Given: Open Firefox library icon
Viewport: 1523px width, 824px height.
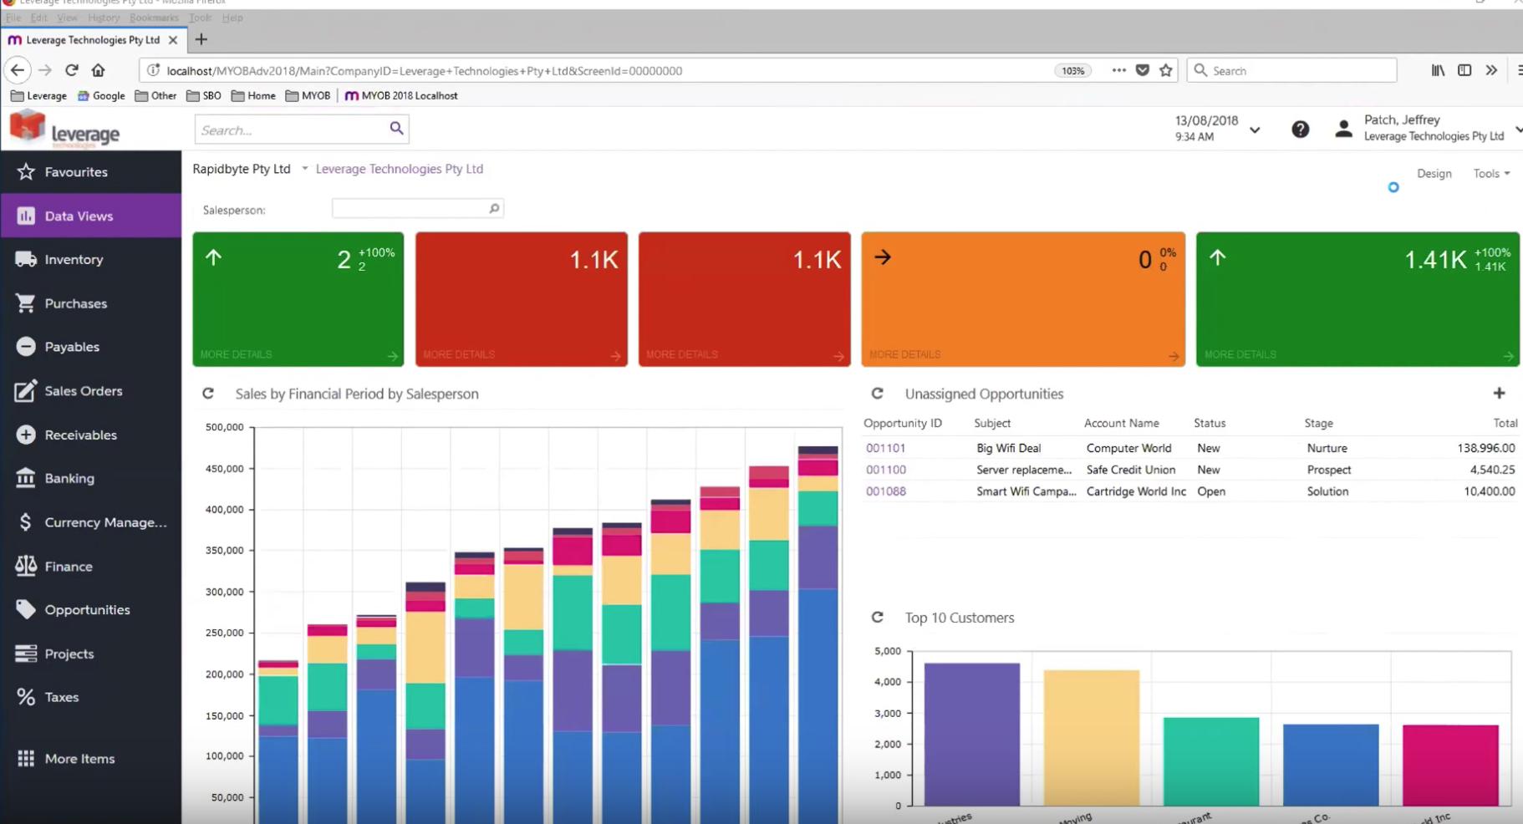Looking at the screenshot, I should 1438,70.
